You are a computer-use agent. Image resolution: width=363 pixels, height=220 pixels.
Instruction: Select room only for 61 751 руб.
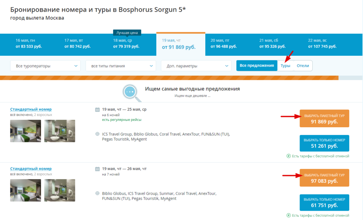[324, 203]
